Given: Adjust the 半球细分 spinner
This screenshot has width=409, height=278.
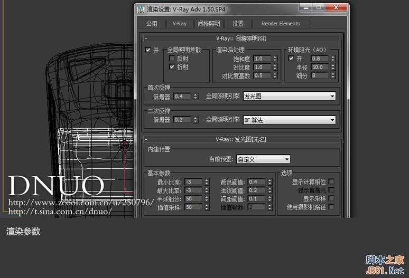Looking at the screenshot, I should coord(207,199).
